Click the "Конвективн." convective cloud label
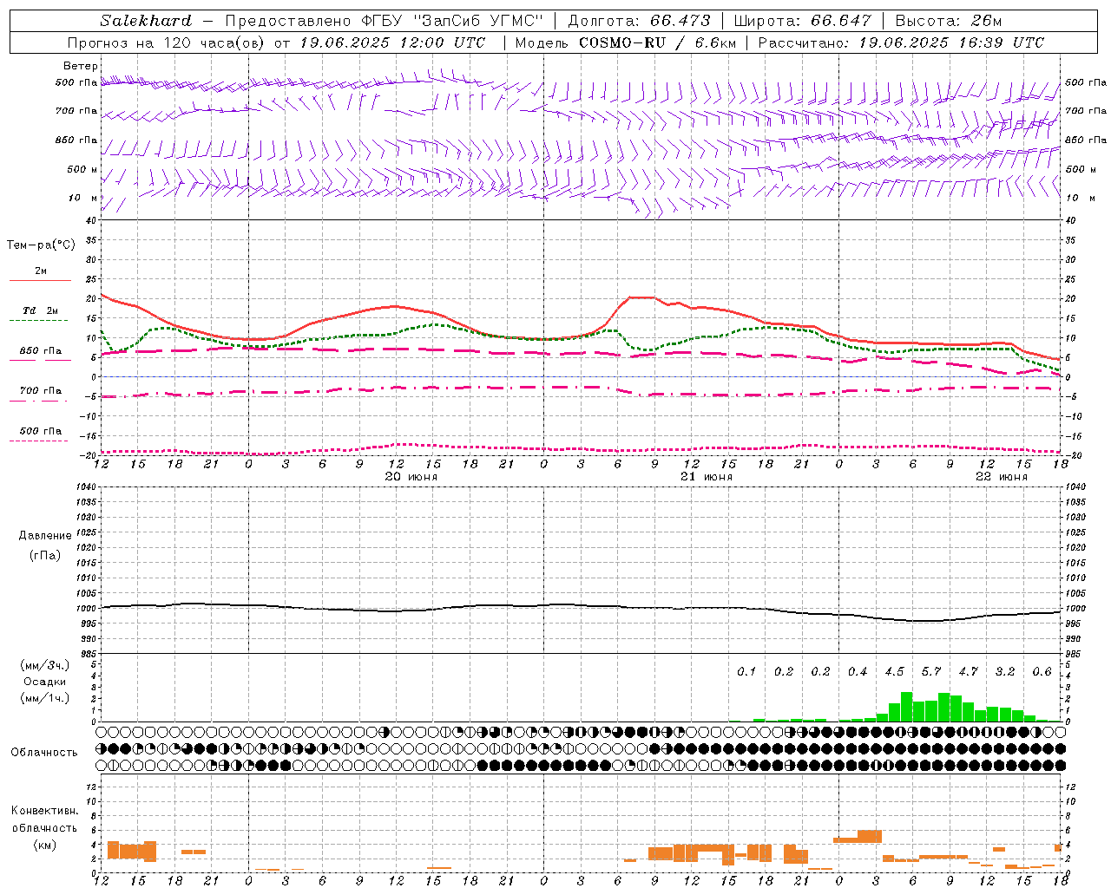This screenshot has height=888, width=1111. coord(44,811)
